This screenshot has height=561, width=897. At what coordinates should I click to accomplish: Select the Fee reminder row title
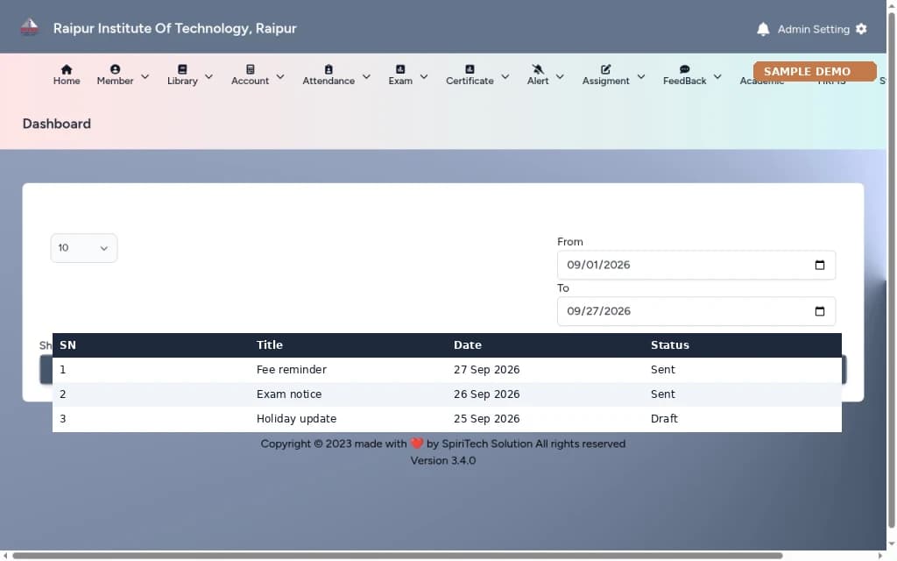pyautogui.click(x=291, y=370)
